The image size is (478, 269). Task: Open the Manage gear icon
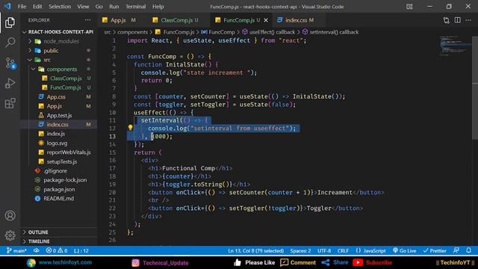(10, 235)
